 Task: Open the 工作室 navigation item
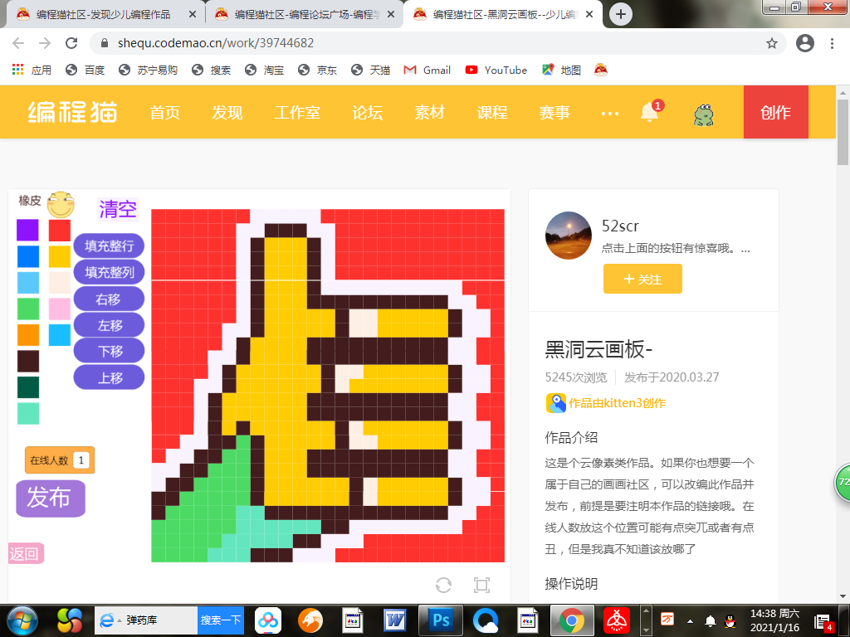(297, 112)
